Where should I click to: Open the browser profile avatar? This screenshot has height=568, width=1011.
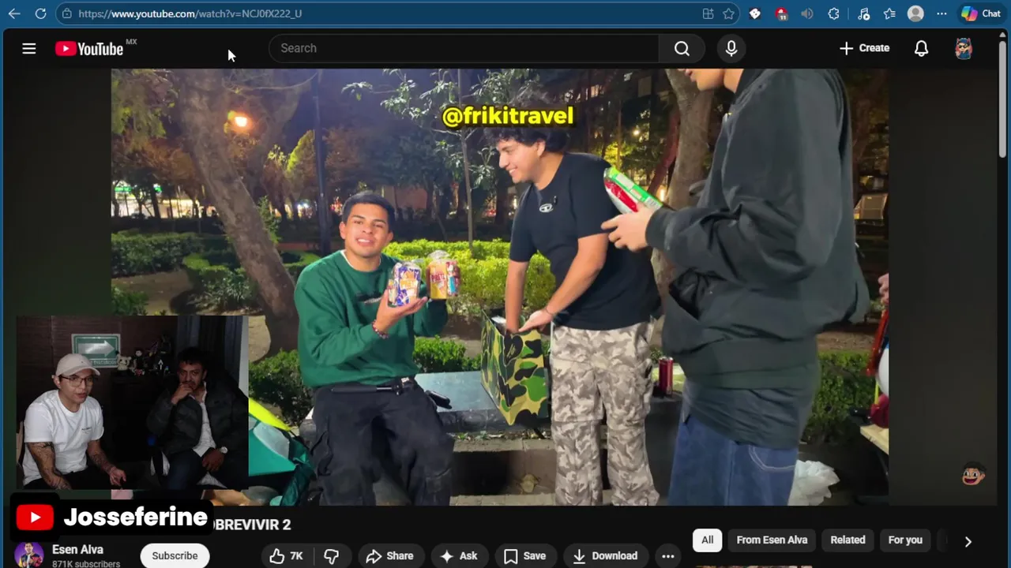click(915, 13)
